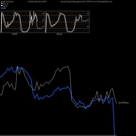Click the 'Slow D' legend label

click(5, 4)
